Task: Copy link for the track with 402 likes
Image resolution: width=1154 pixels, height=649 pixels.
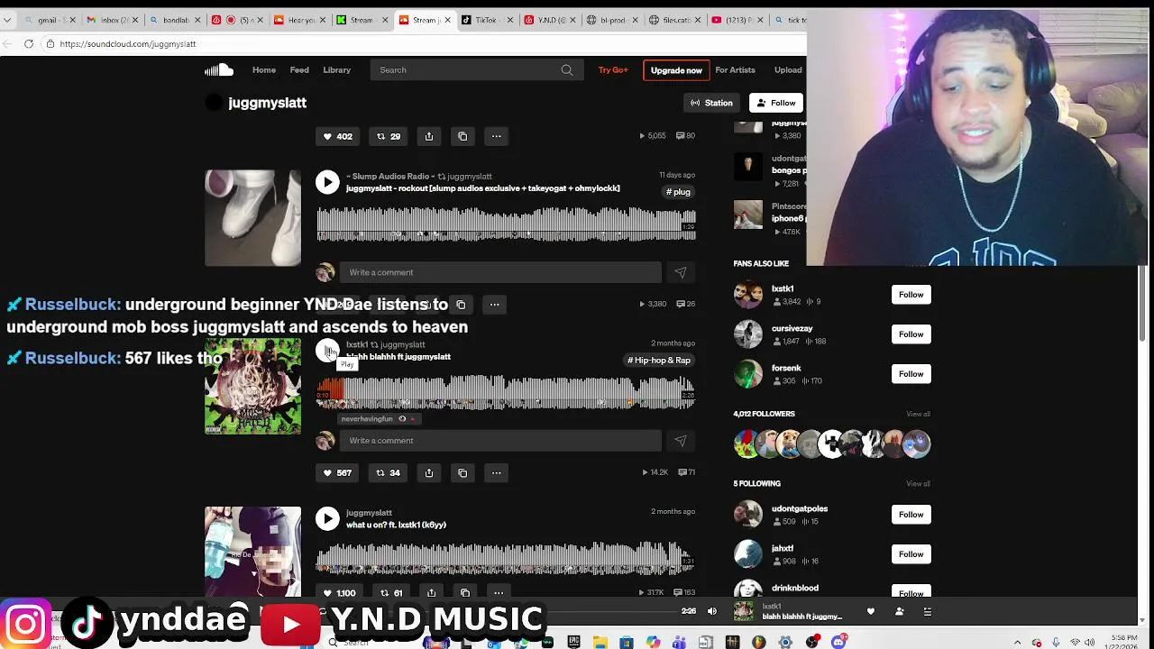Action: [463, 136]
